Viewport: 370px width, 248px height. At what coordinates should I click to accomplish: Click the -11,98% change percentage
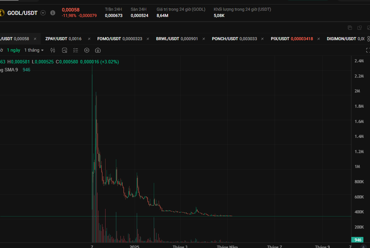coord(69,16)
